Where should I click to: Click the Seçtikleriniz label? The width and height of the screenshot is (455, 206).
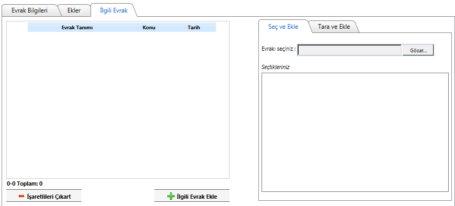276,67
